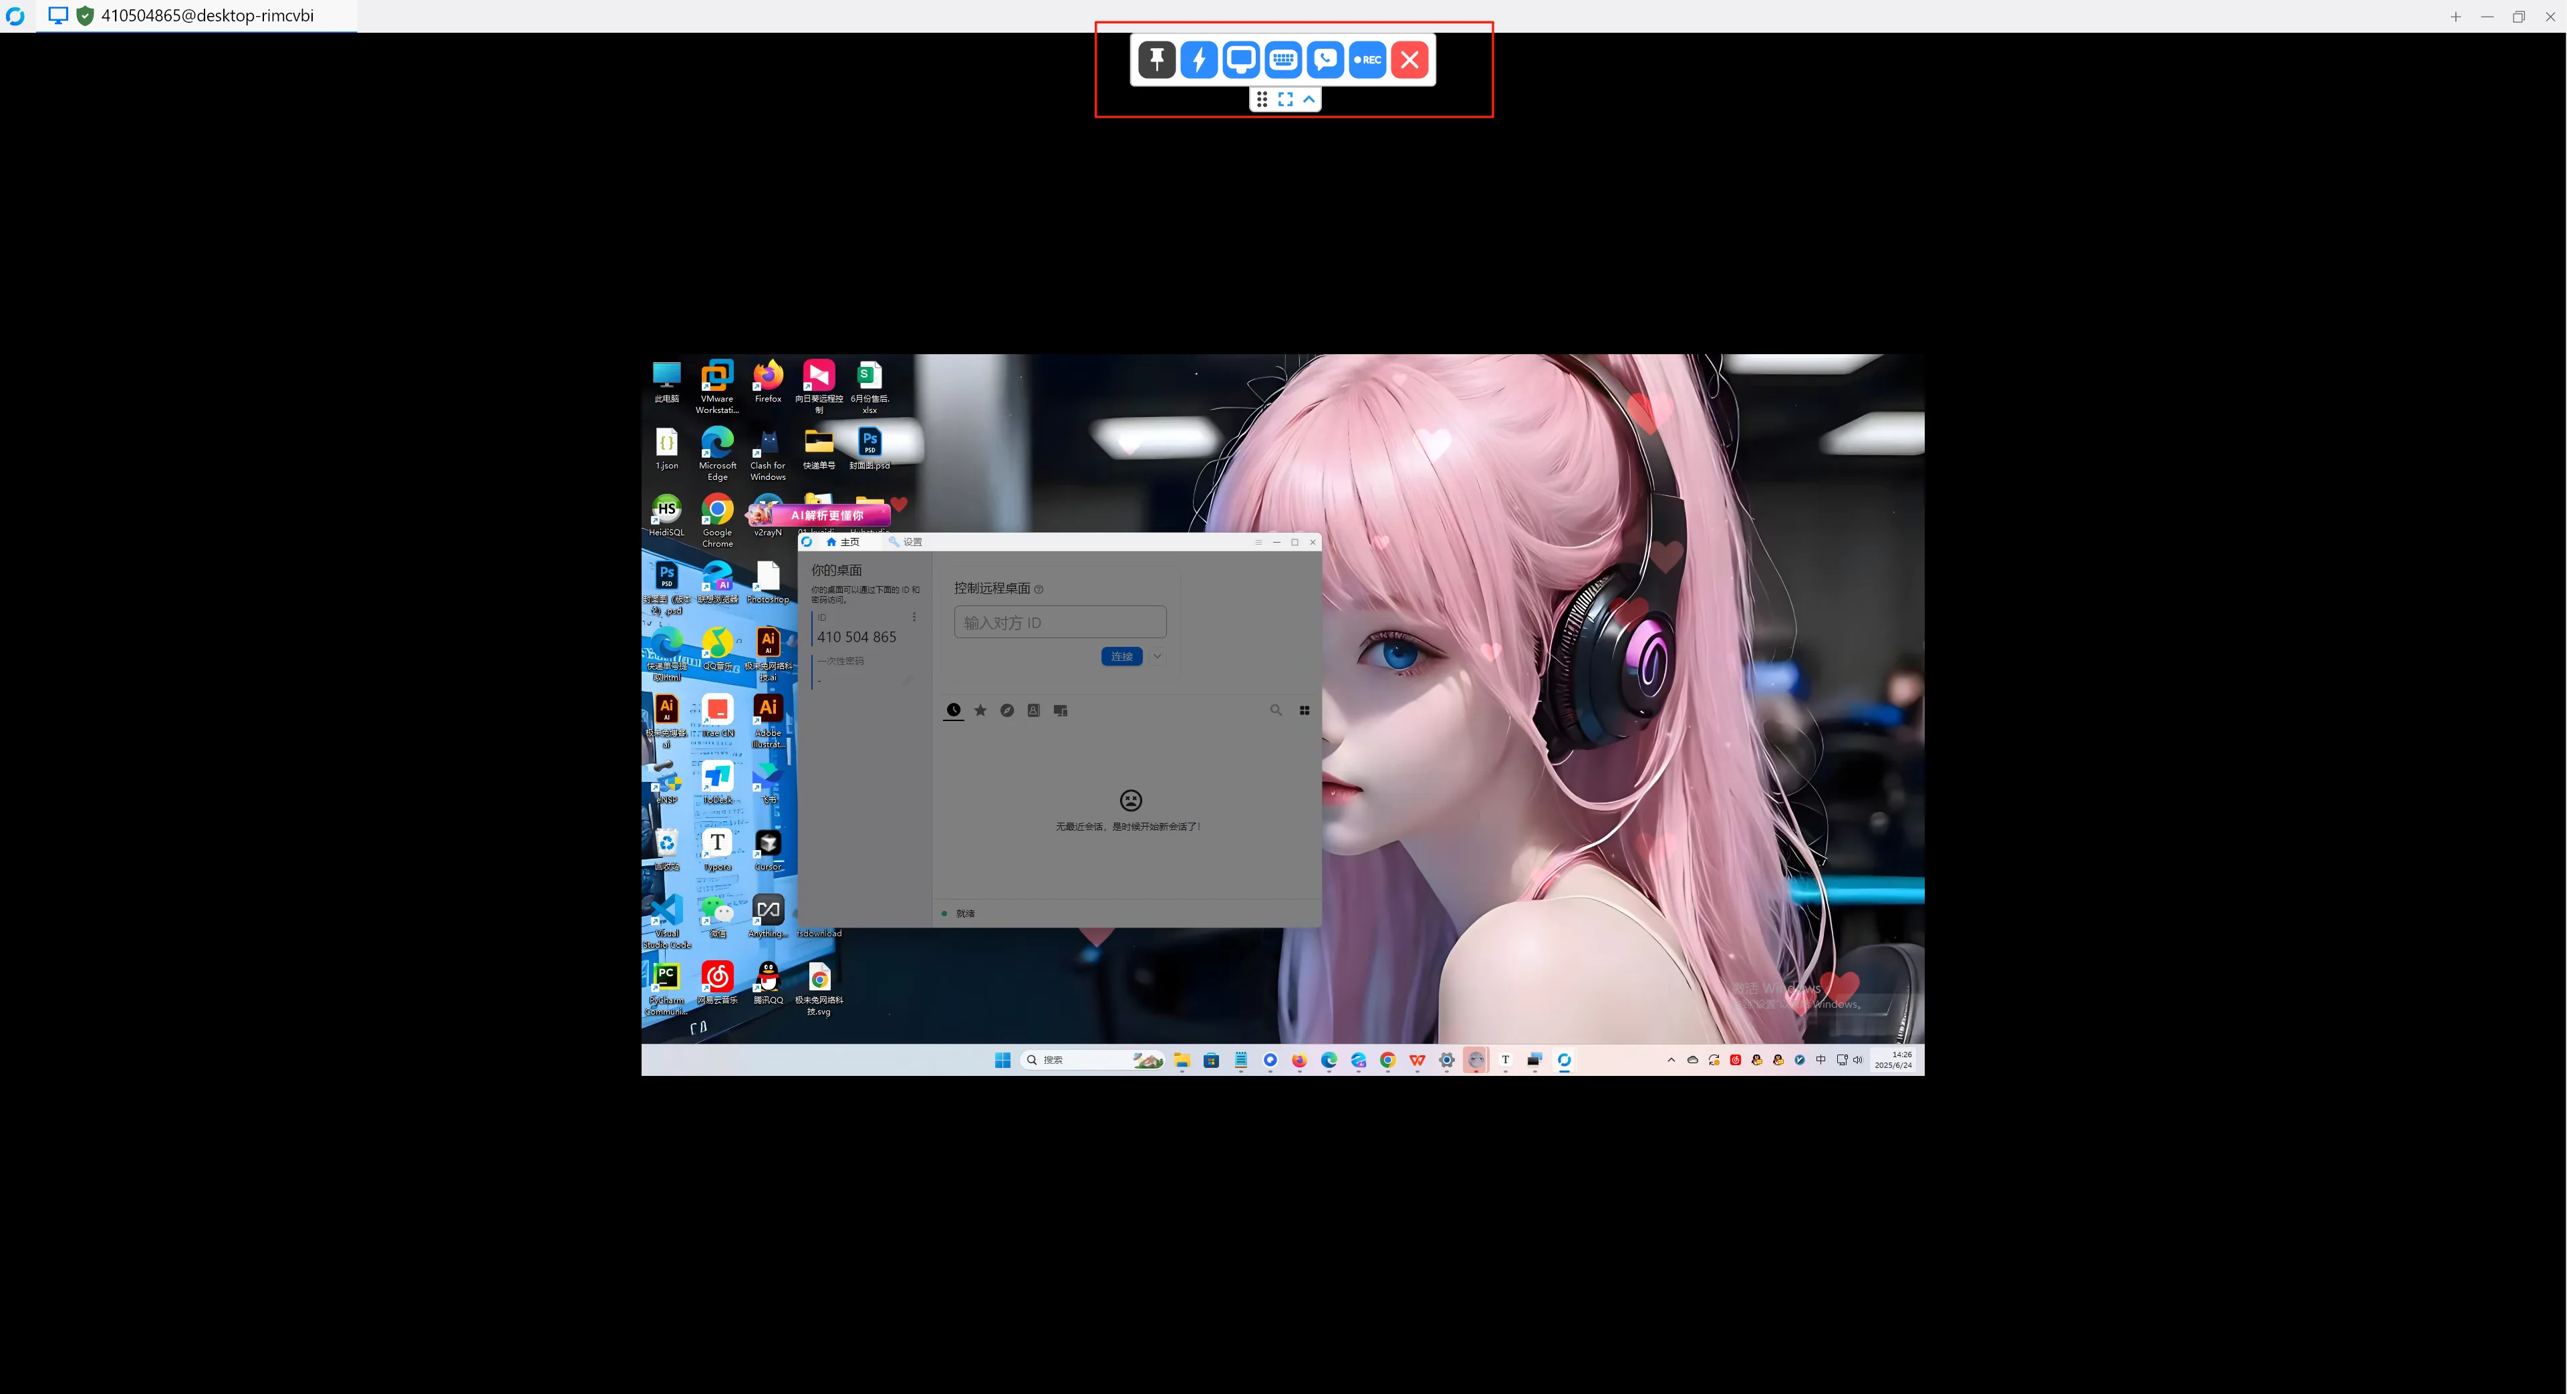This screenshot has width=2567, height=1394.
Task: Open the keyboard settings icon
Action: (x=1282, y=59)
